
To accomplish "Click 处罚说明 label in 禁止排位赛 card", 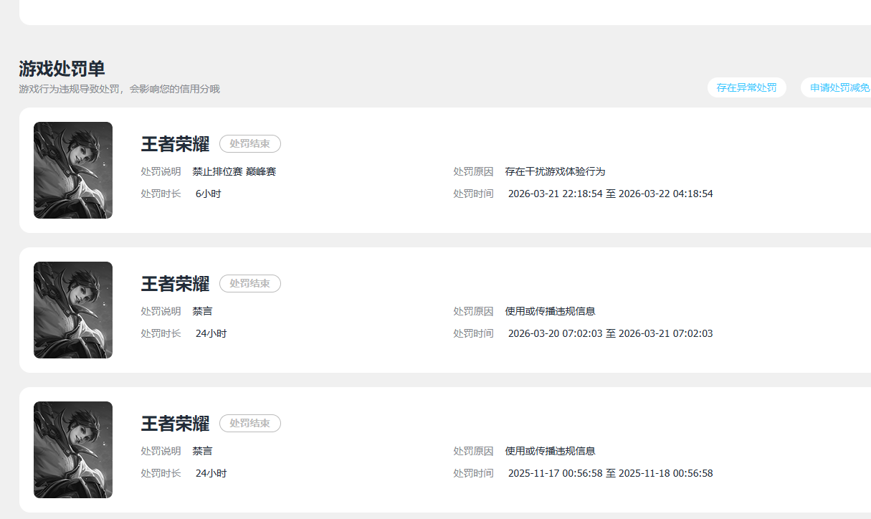I will [161, 171].
